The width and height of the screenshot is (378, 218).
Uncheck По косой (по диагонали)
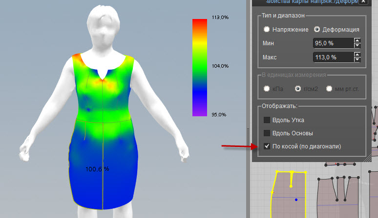[267, 146]
